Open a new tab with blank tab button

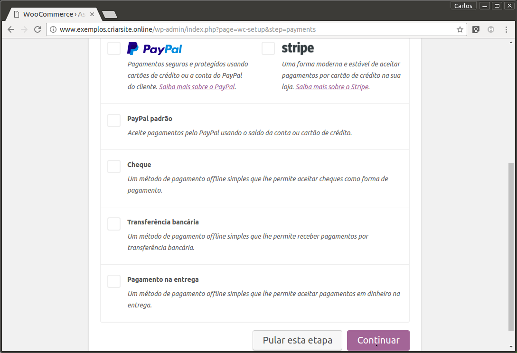click(109, 14)
